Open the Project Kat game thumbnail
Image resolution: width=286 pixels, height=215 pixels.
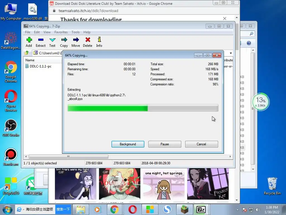click(x=208, y=184)
